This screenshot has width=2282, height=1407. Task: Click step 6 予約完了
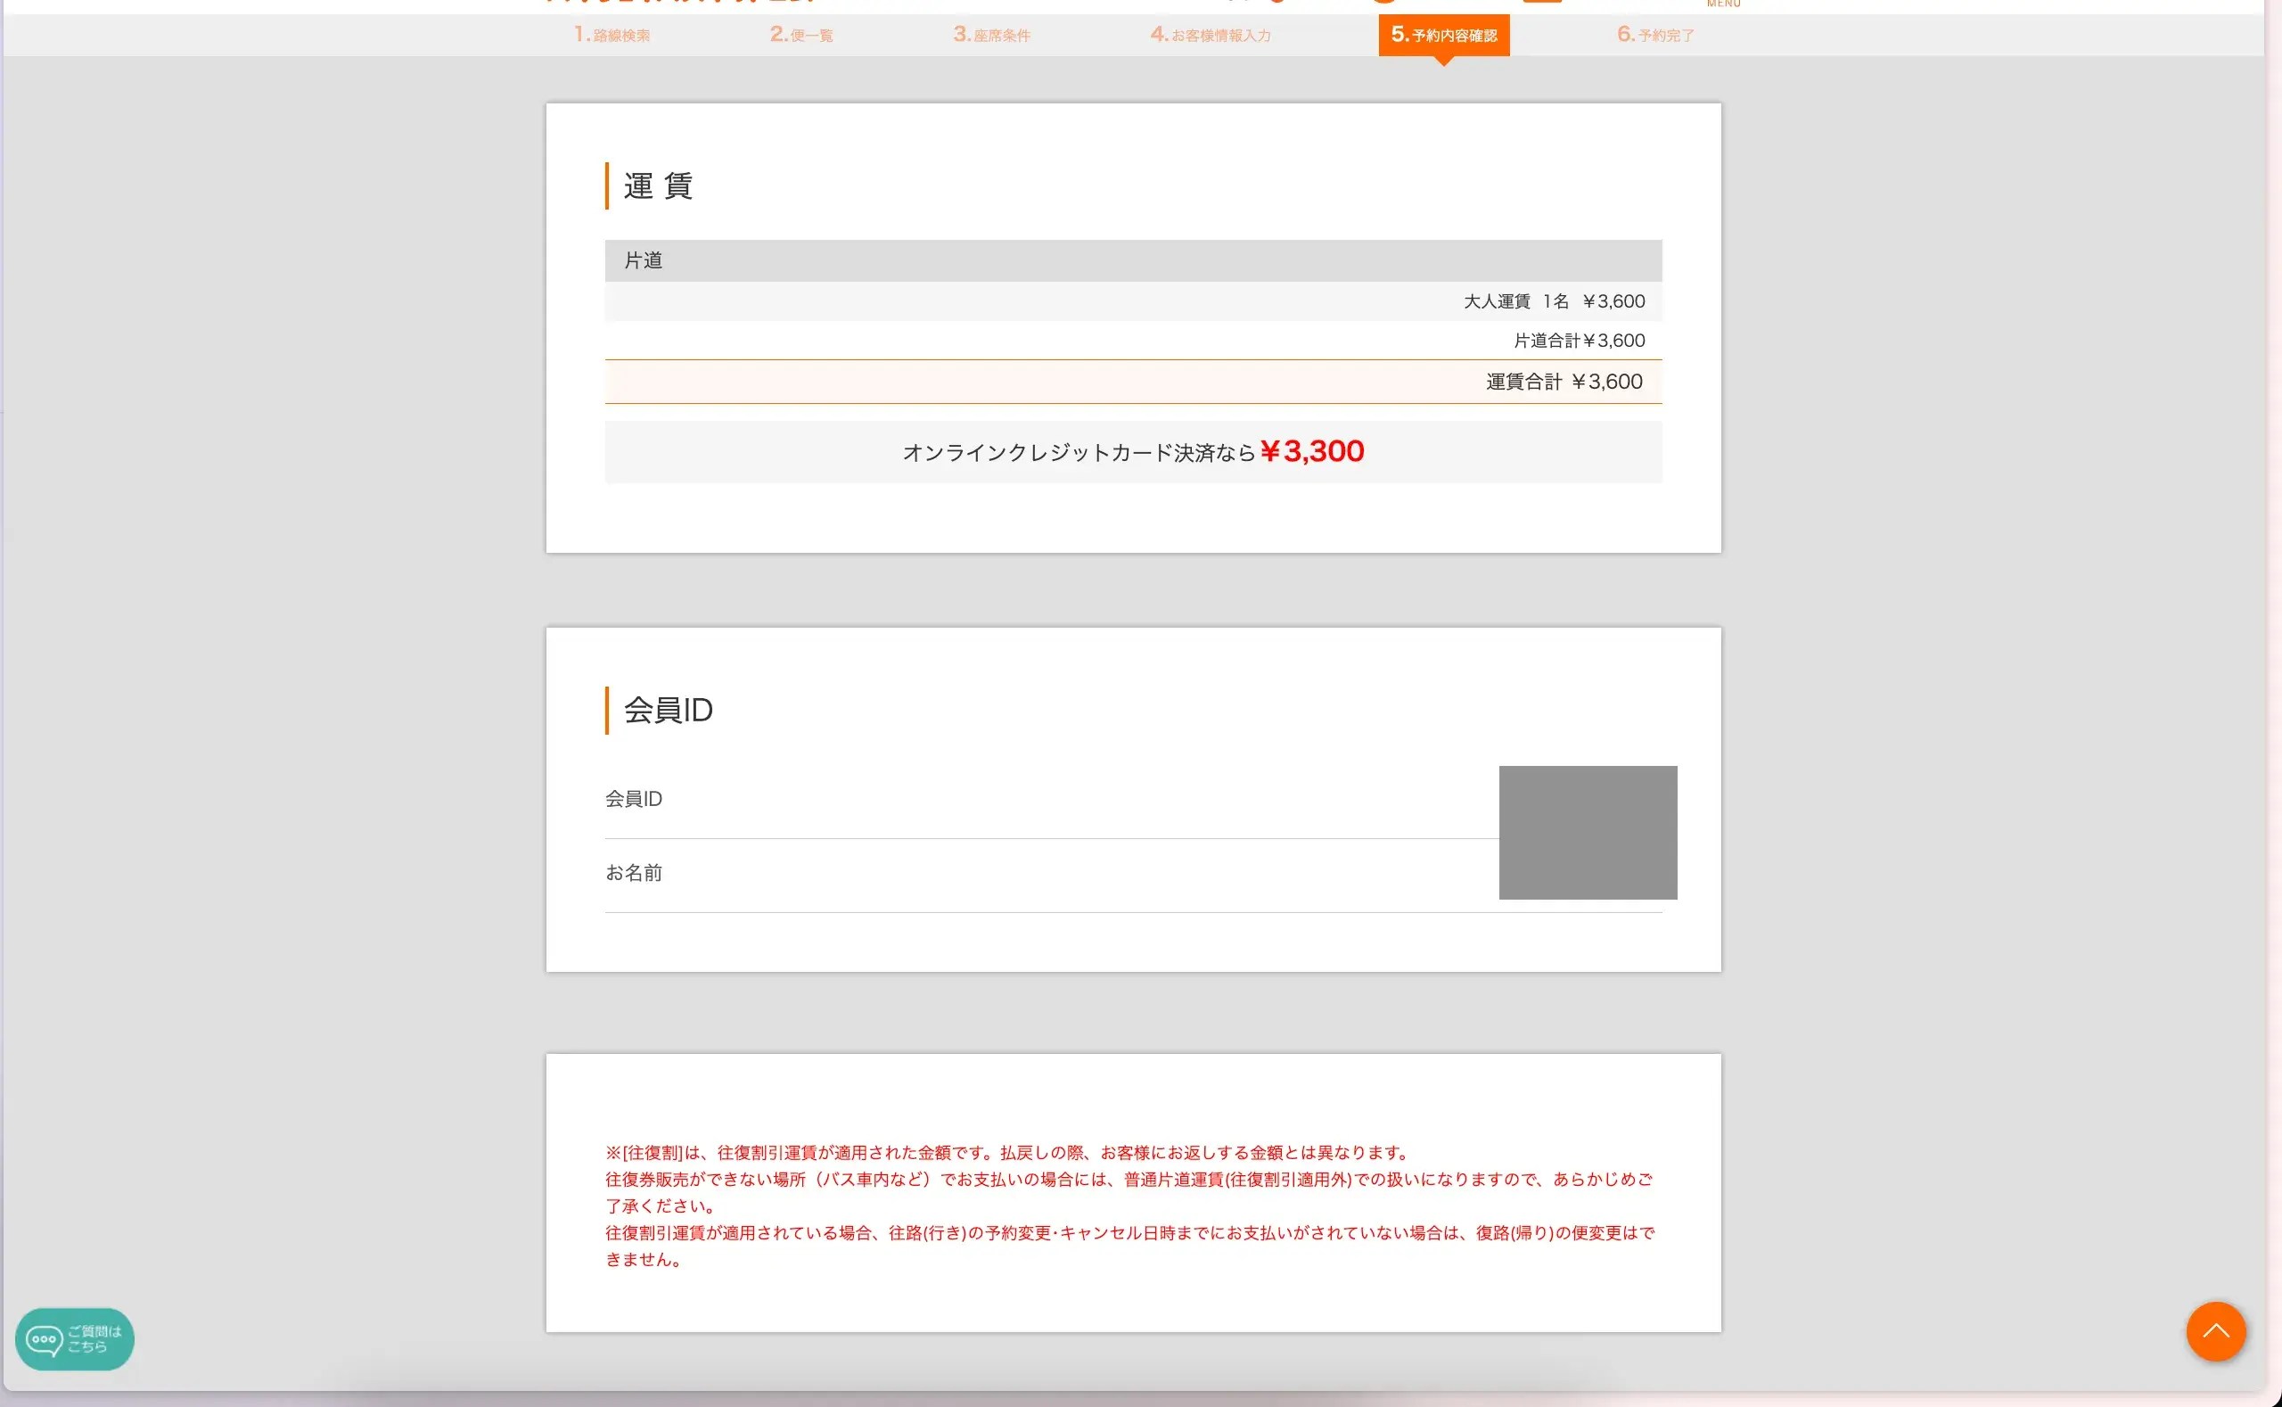coord(1655,36)
